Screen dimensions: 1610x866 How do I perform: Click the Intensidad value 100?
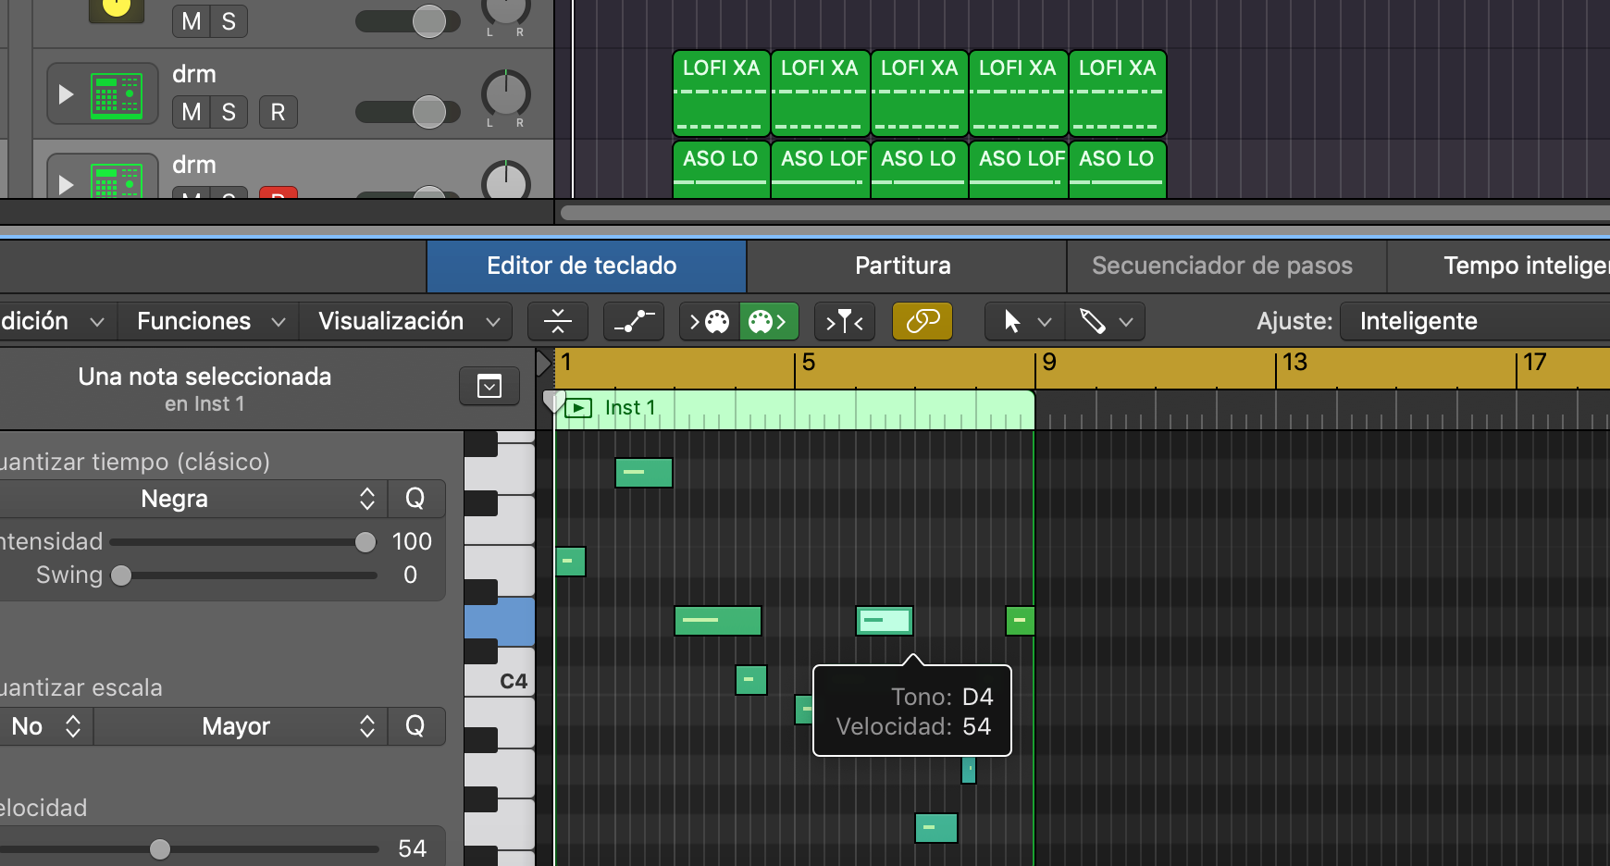pyautogui.click(x=412, y=541)
